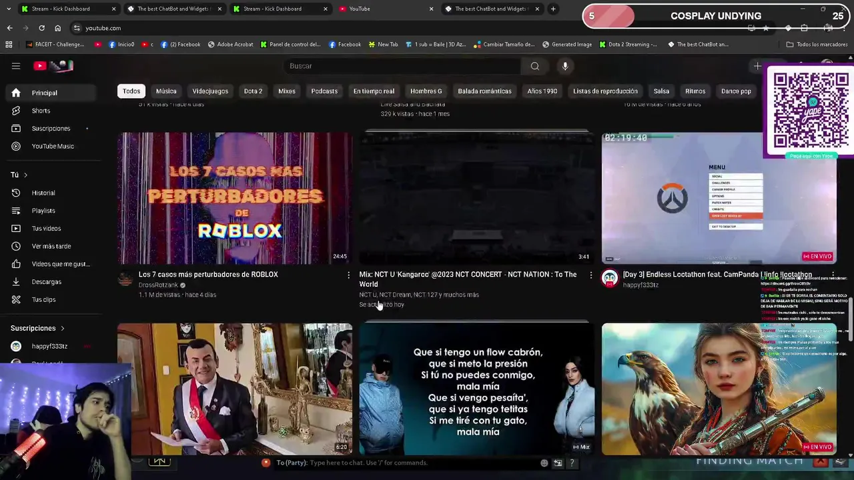This screenshot has height=480, width=854.
Task: Click the youtube.com address bar
Action: (x=400, y=28)
